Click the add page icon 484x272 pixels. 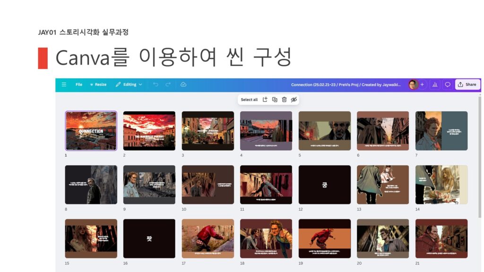tap(265, 100)
